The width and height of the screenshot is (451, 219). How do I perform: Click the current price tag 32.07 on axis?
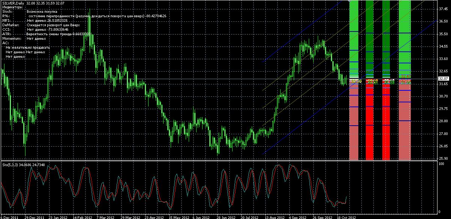(x=443, y=78)
